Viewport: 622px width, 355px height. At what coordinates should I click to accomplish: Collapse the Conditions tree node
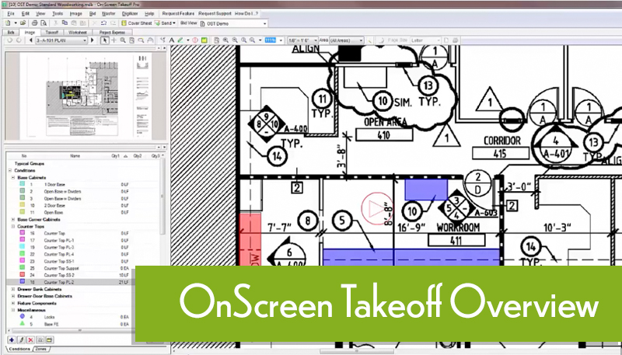10,170
